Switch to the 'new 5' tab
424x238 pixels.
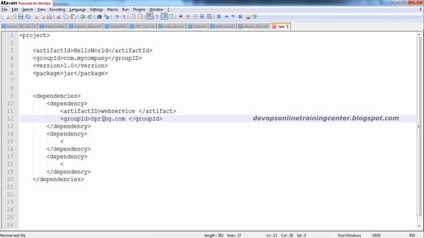[x=281, y=26]
